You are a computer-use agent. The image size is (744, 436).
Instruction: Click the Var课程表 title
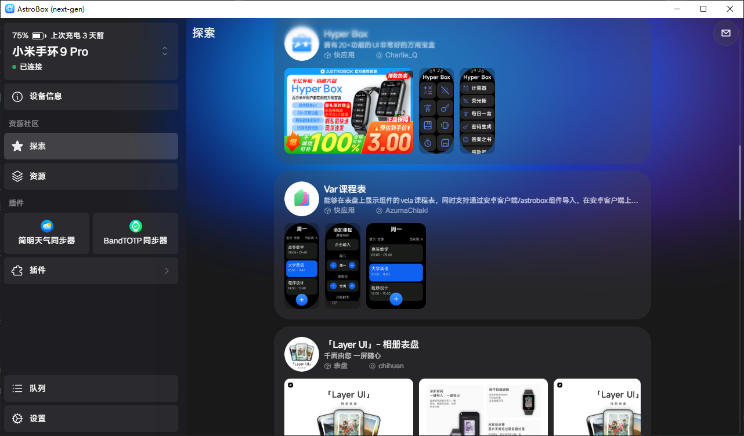345,190
